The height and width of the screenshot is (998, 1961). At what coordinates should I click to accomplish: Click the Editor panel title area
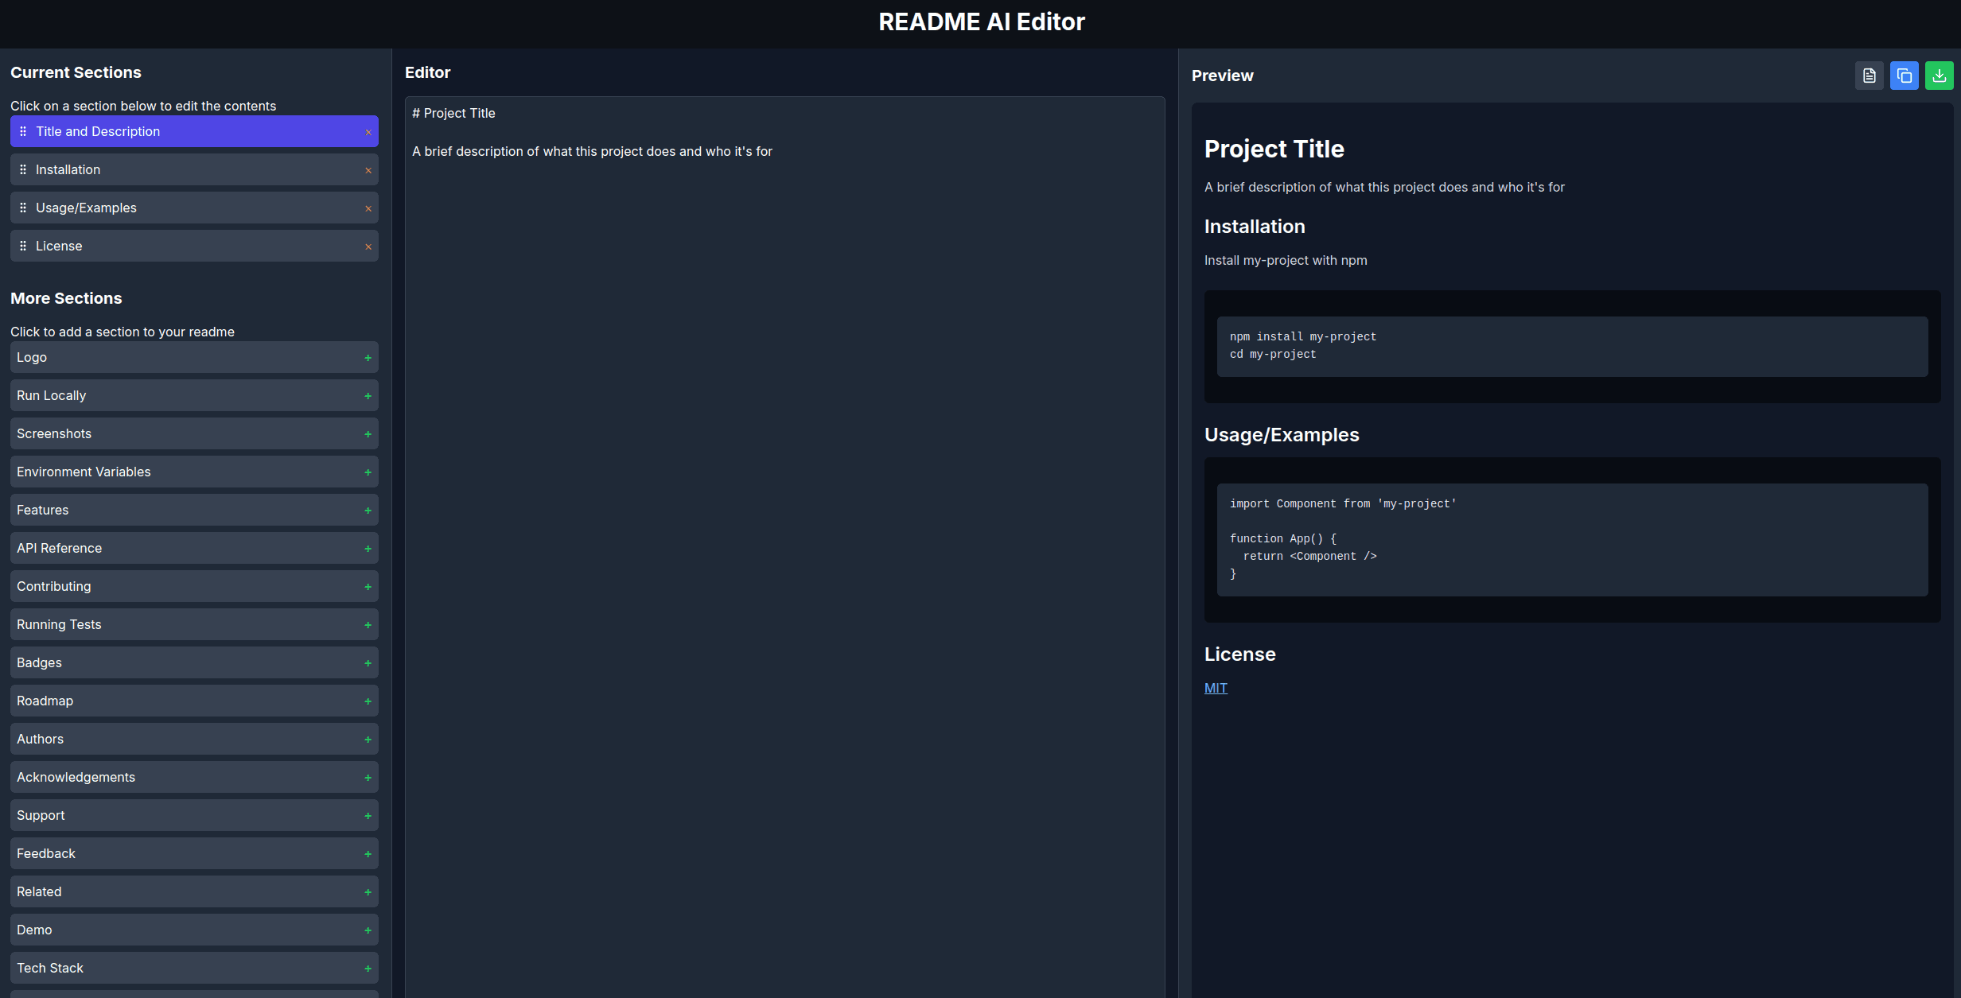click(x=428, y=72)
